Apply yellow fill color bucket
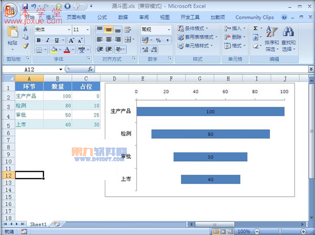Viewport: 315px width, 235px height. [x=54, y=50]
